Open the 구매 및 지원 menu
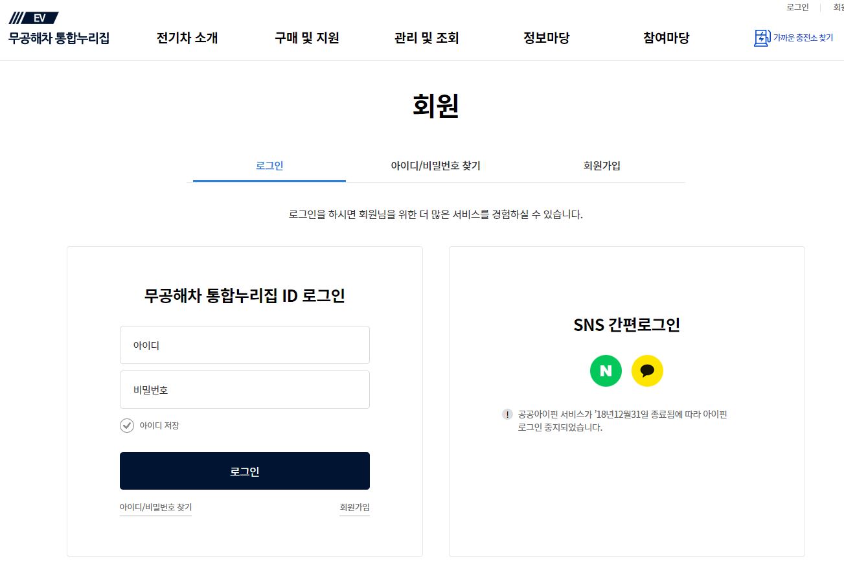Screen dimensions: 844x570 click(306, 38)
